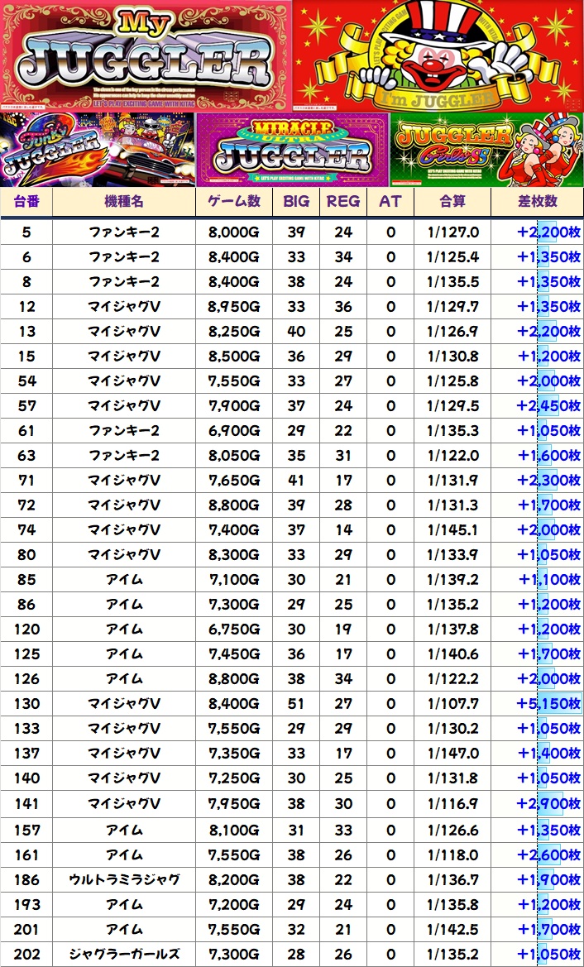Click machine number 54 cell
Image resolution: width=584 pixels, height=967 pixels.
[x=26, y=381]
